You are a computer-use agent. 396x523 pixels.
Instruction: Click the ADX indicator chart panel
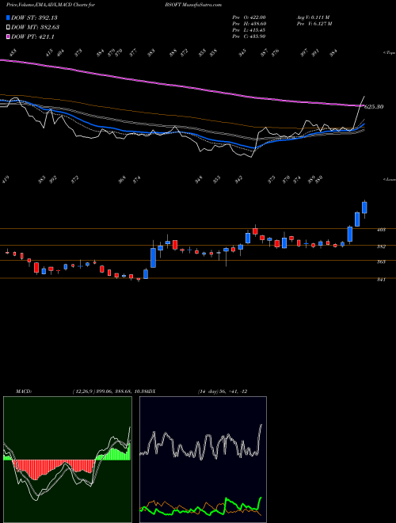pyautogui.click(x=203, y=460)
